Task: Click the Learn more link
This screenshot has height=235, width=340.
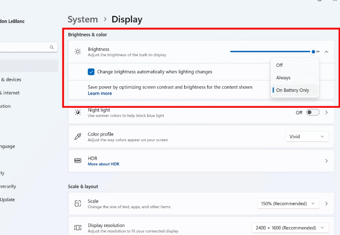Action: click(x=100, y=93)
